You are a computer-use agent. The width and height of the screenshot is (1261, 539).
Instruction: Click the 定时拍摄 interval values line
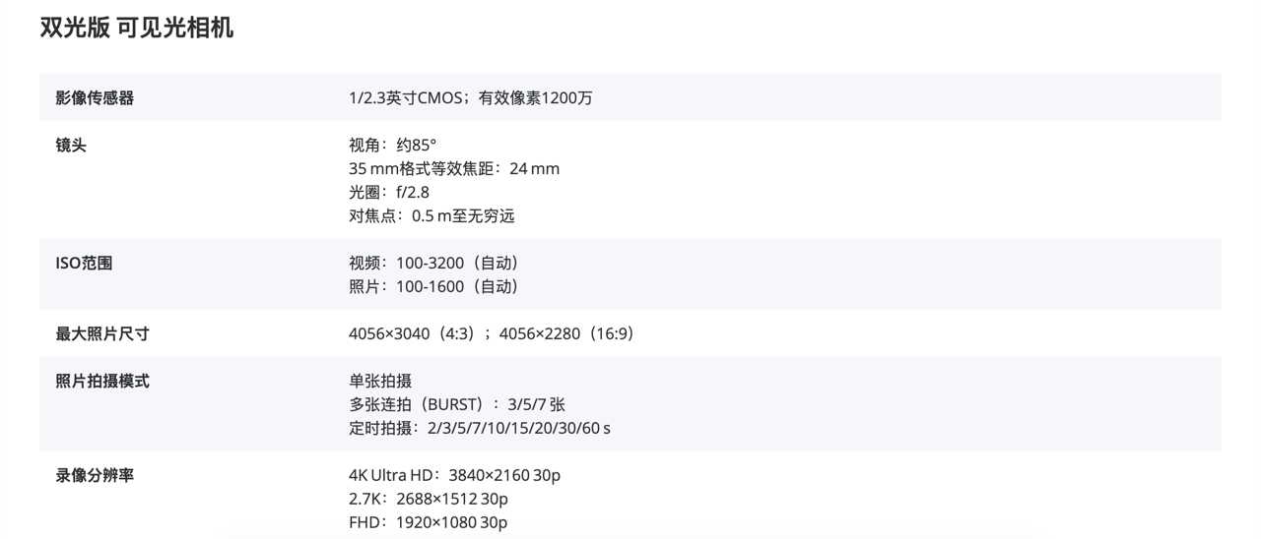[x=480, y=428]
